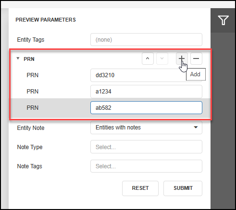Click the minus remove button for PRN
This screenshot has width=236, height=210.
196,58
